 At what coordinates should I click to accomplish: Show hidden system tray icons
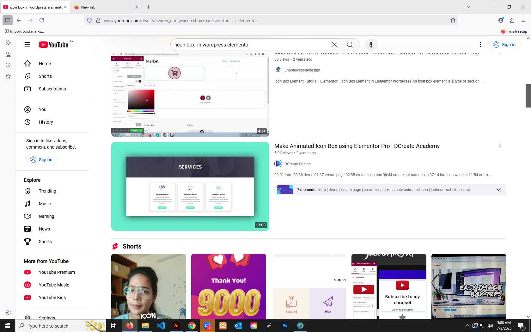coord(467,326)
